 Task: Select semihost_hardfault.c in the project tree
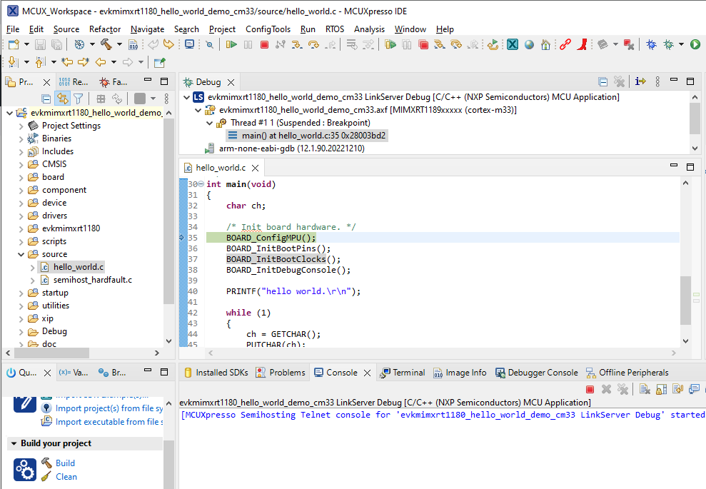click(x=92, y=280)
